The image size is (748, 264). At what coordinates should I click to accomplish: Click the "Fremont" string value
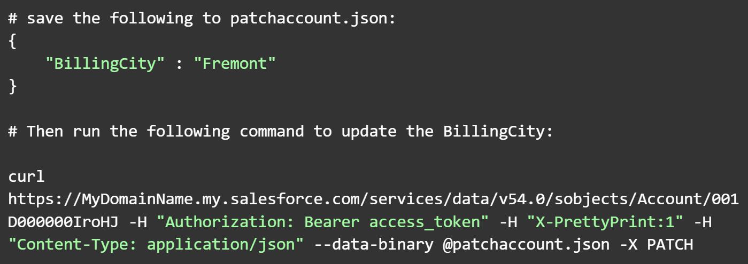click(x=235, y=63)
